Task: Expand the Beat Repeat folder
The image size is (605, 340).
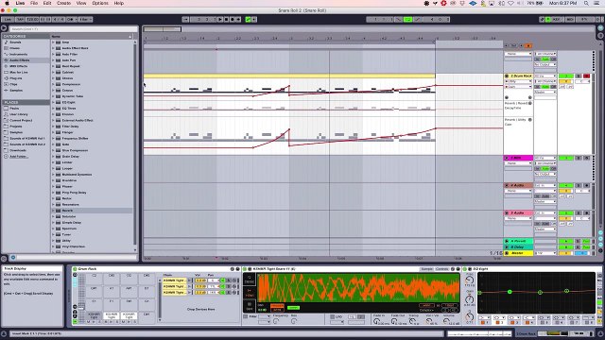Action: pos(53,66)
